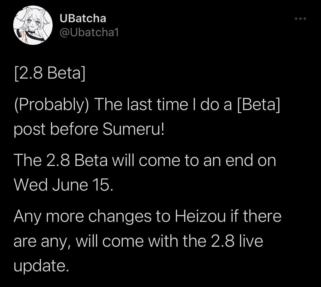
Task: Click the words 'The last time'
Action: 141,104
